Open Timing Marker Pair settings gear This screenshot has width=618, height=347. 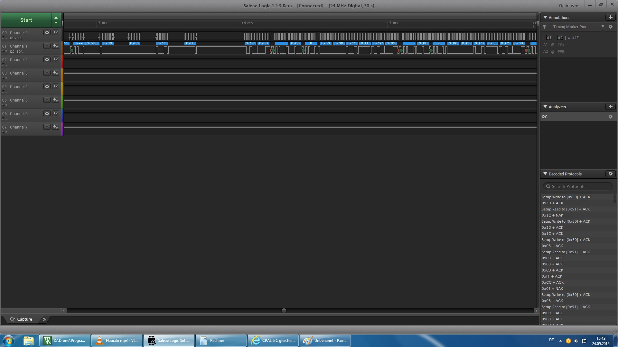(611, 27)
